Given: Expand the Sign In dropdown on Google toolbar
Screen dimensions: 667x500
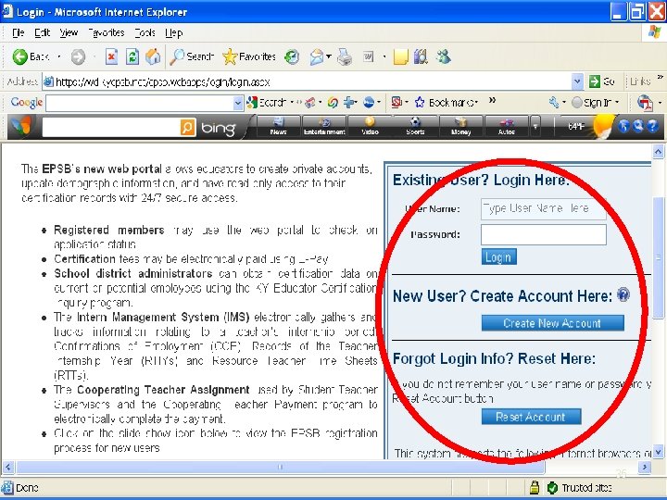Looking at the screenshot, I should [x=617, y=103].
